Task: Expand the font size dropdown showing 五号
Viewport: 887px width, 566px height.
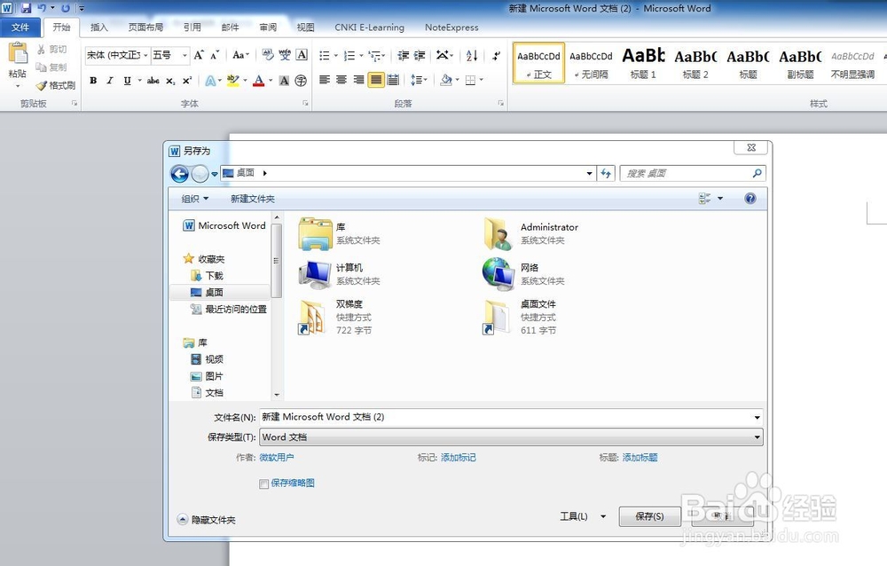Action: [x=186, y=54]
